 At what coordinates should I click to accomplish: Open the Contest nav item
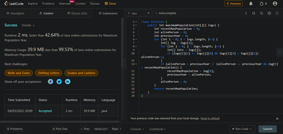tap(80, 3)
